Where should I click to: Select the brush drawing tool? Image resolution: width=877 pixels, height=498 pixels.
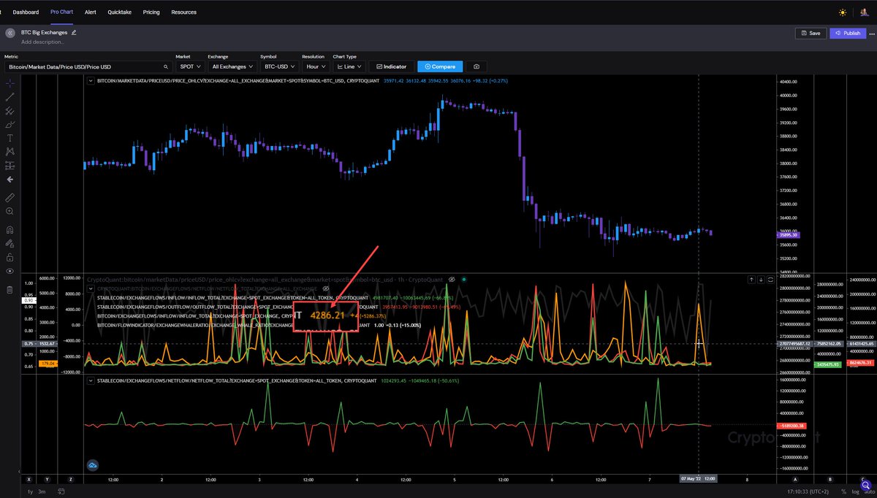pyautogui.click(x=10, y=124)
